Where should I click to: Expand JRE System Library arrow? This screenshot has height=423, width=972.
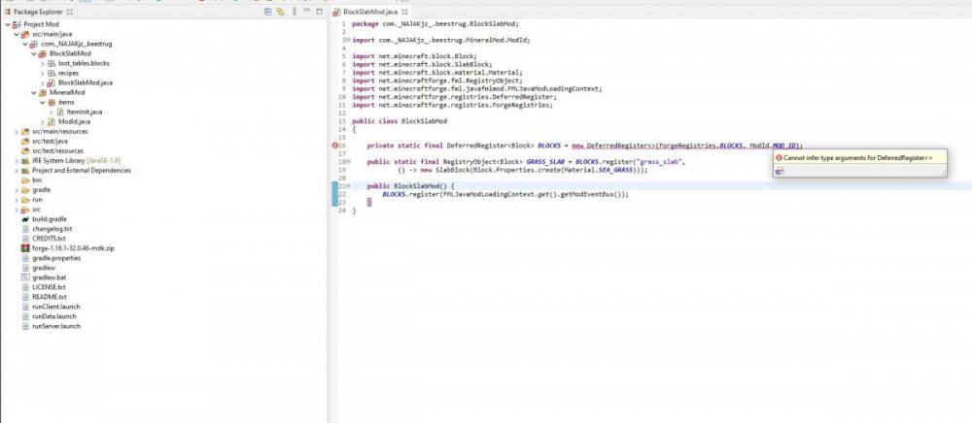(17, 161)
